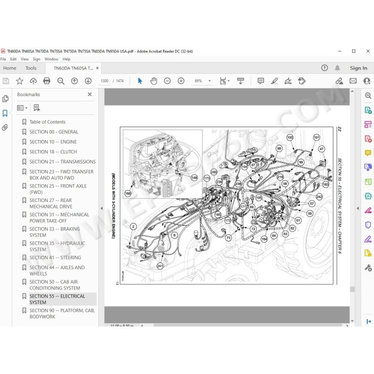Screen dimensions: 374x374
Task: Collapse the right tools pane arrow
Action: tap(358, 208)
